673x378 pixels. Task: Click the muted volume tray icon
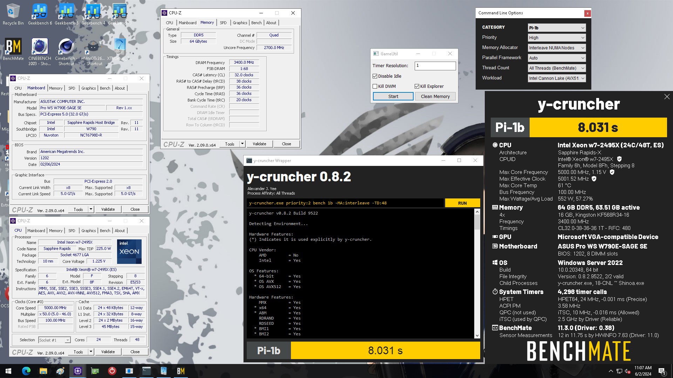coord(628,371)
